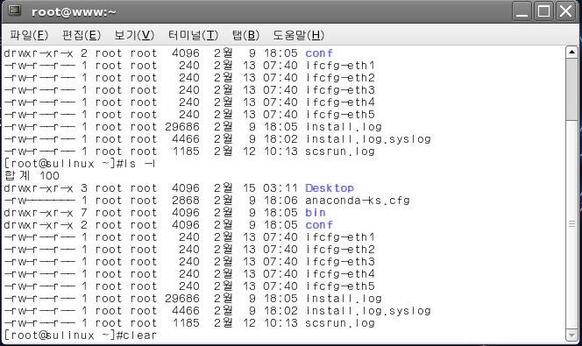582x346 pixels.
Task: Open the 편집(E) menu
Action: pos(82,35)
